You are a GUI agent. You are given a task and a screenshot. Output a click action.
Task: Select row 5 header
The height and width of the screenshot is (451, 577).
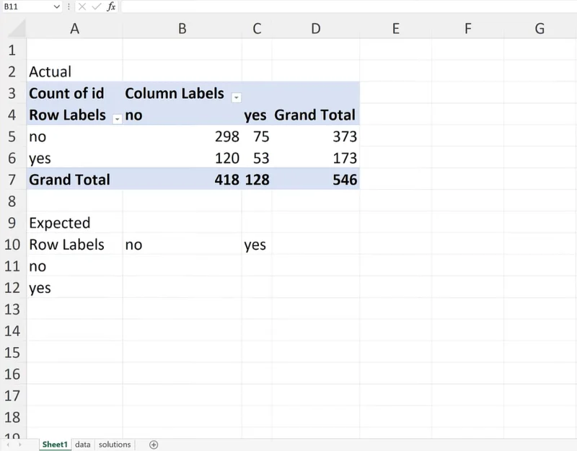pyautogui.click(x=12, y=136)
